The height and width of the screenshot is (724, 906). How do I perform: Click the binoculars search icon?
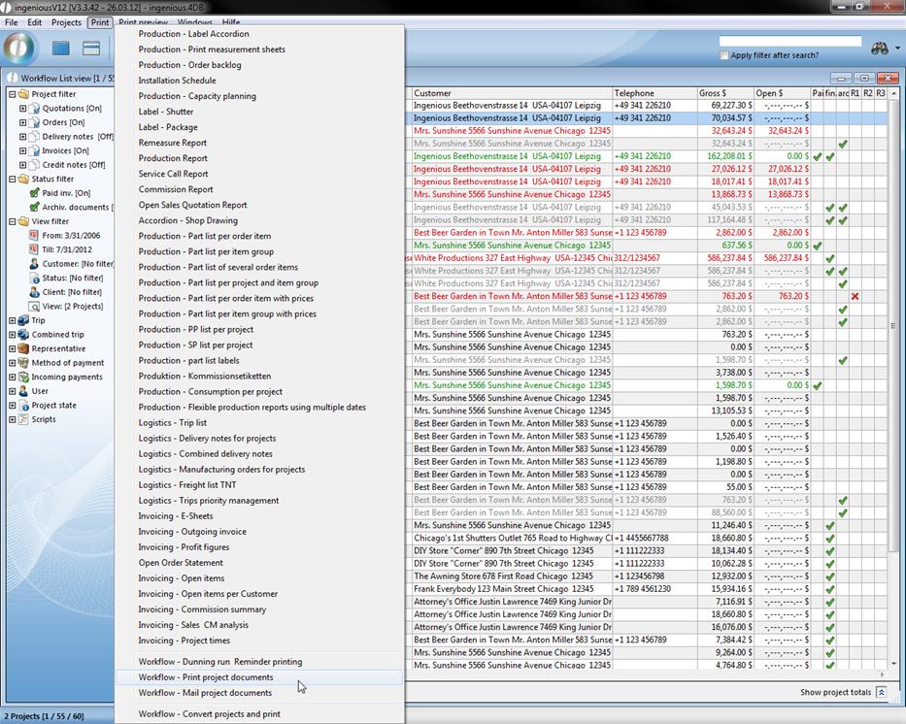(x=879, y=49)
